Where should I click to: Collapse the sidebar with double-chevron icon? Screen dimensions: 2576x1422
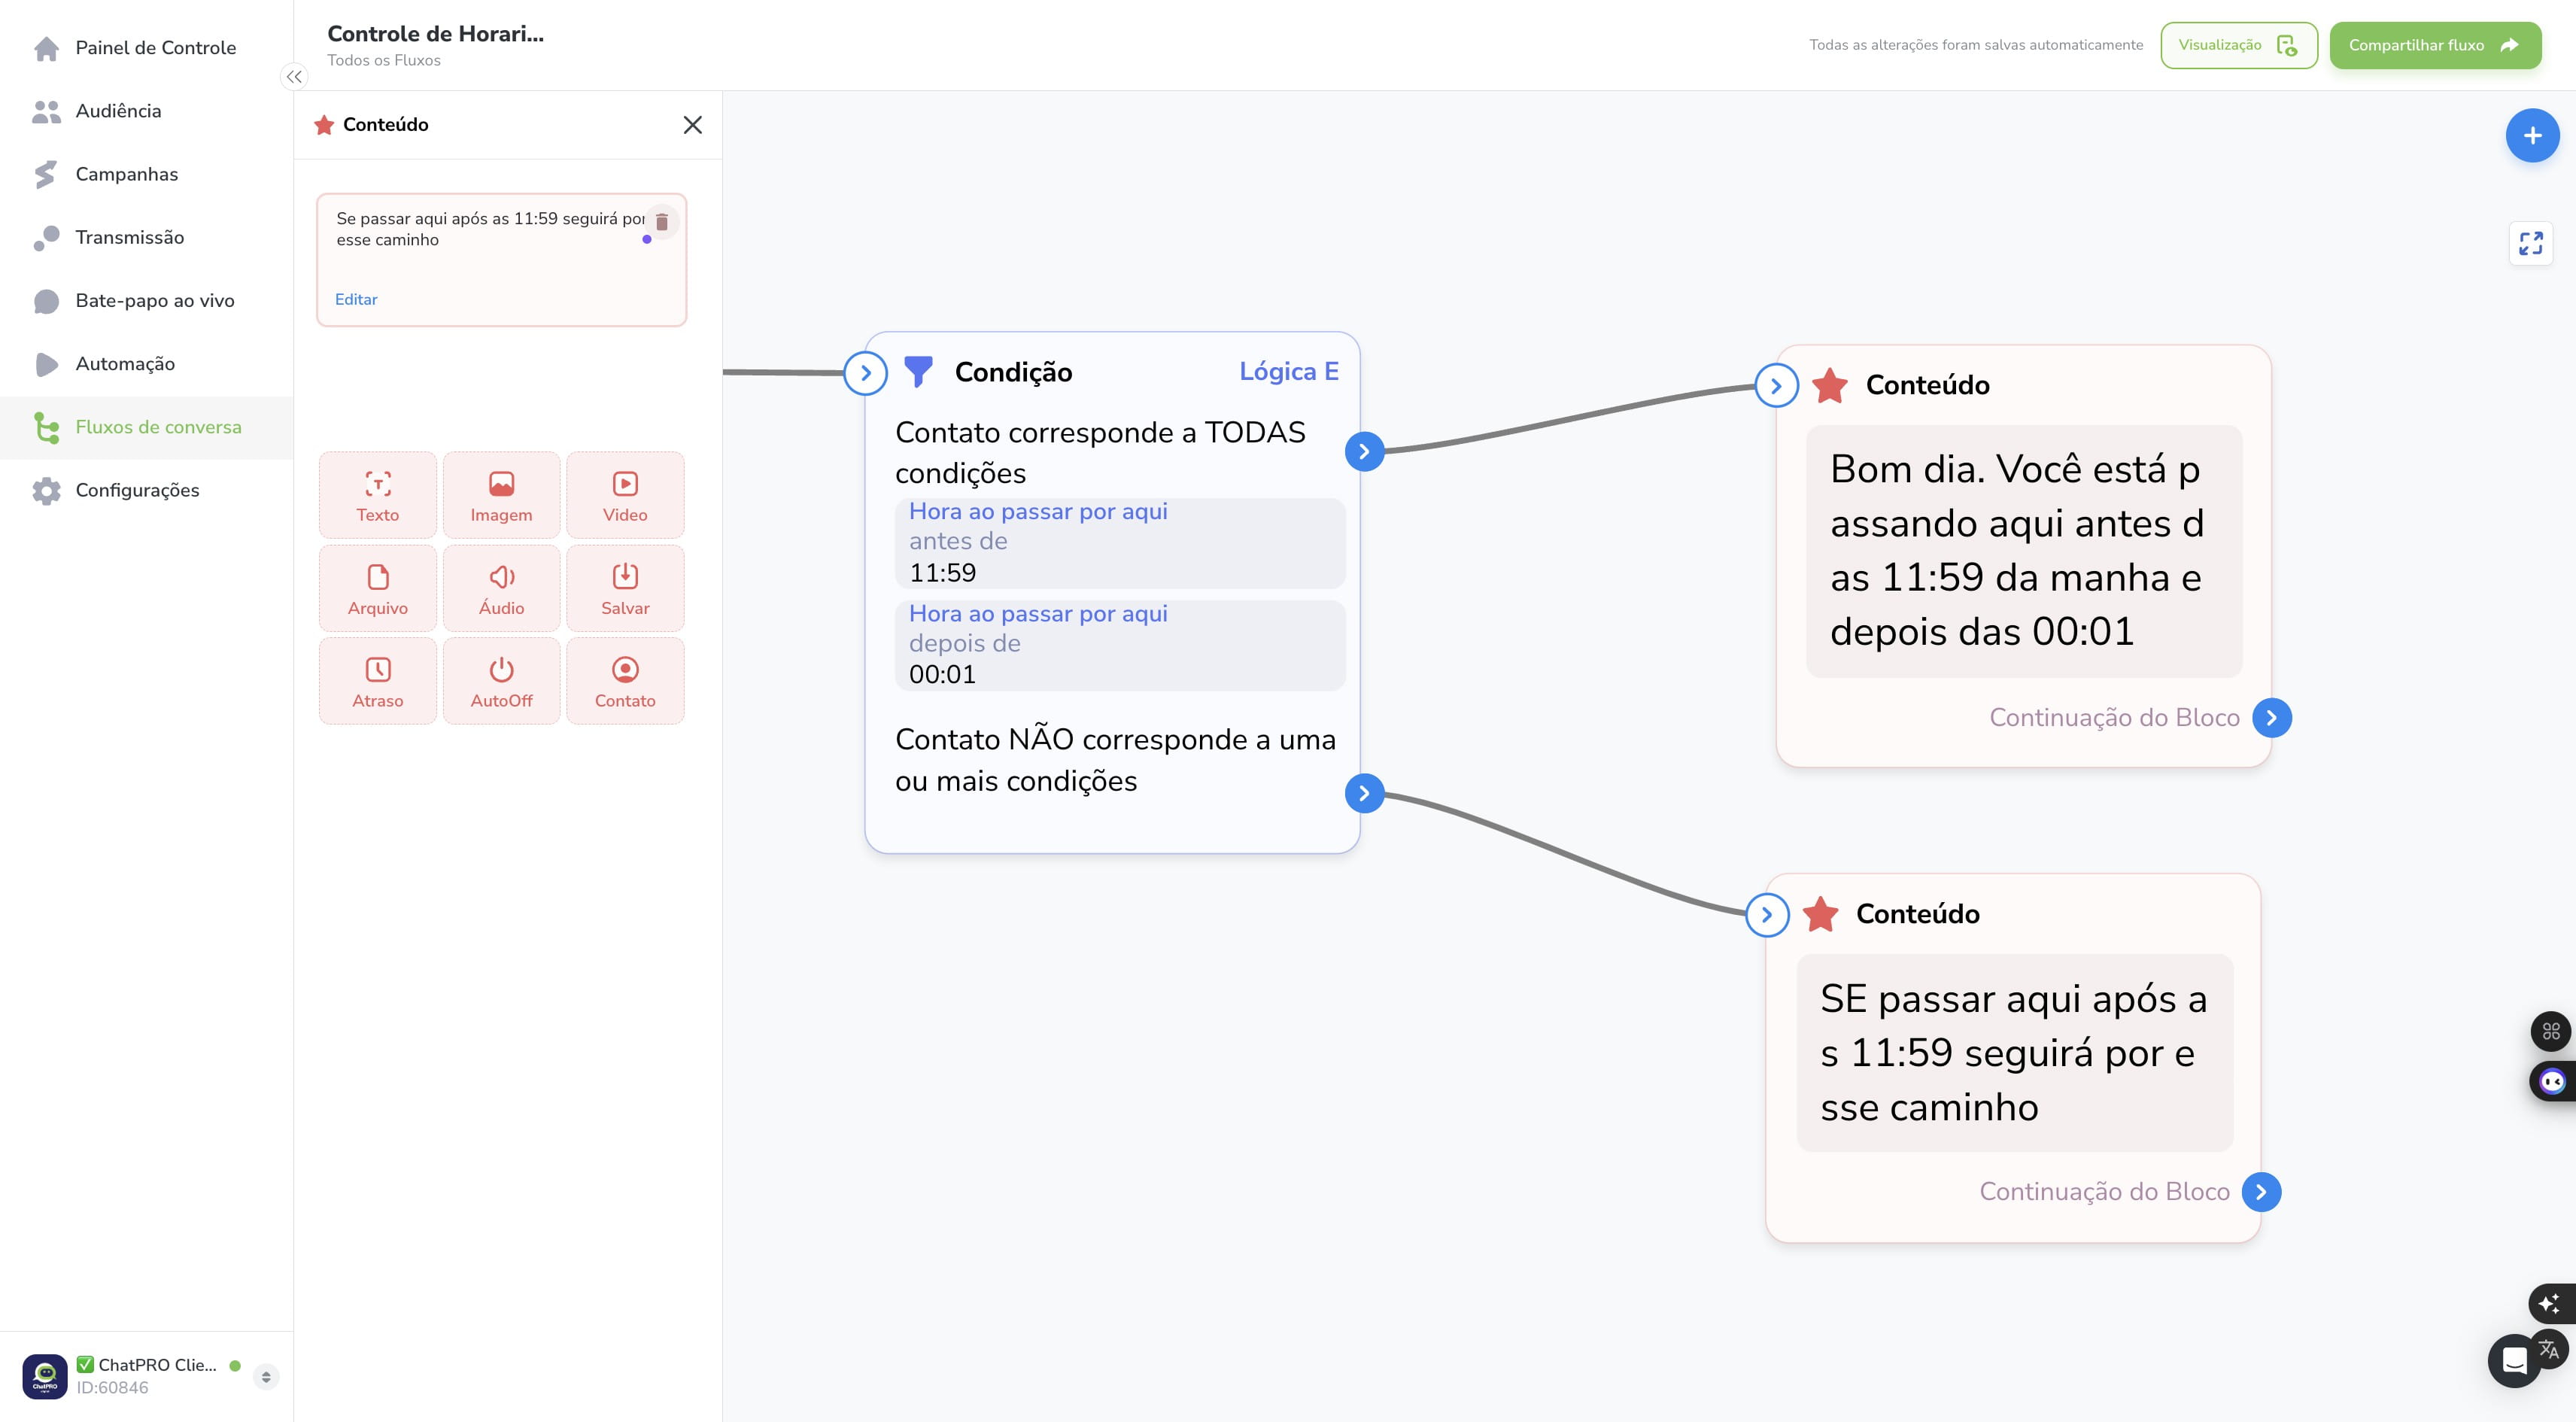[294, 77]
